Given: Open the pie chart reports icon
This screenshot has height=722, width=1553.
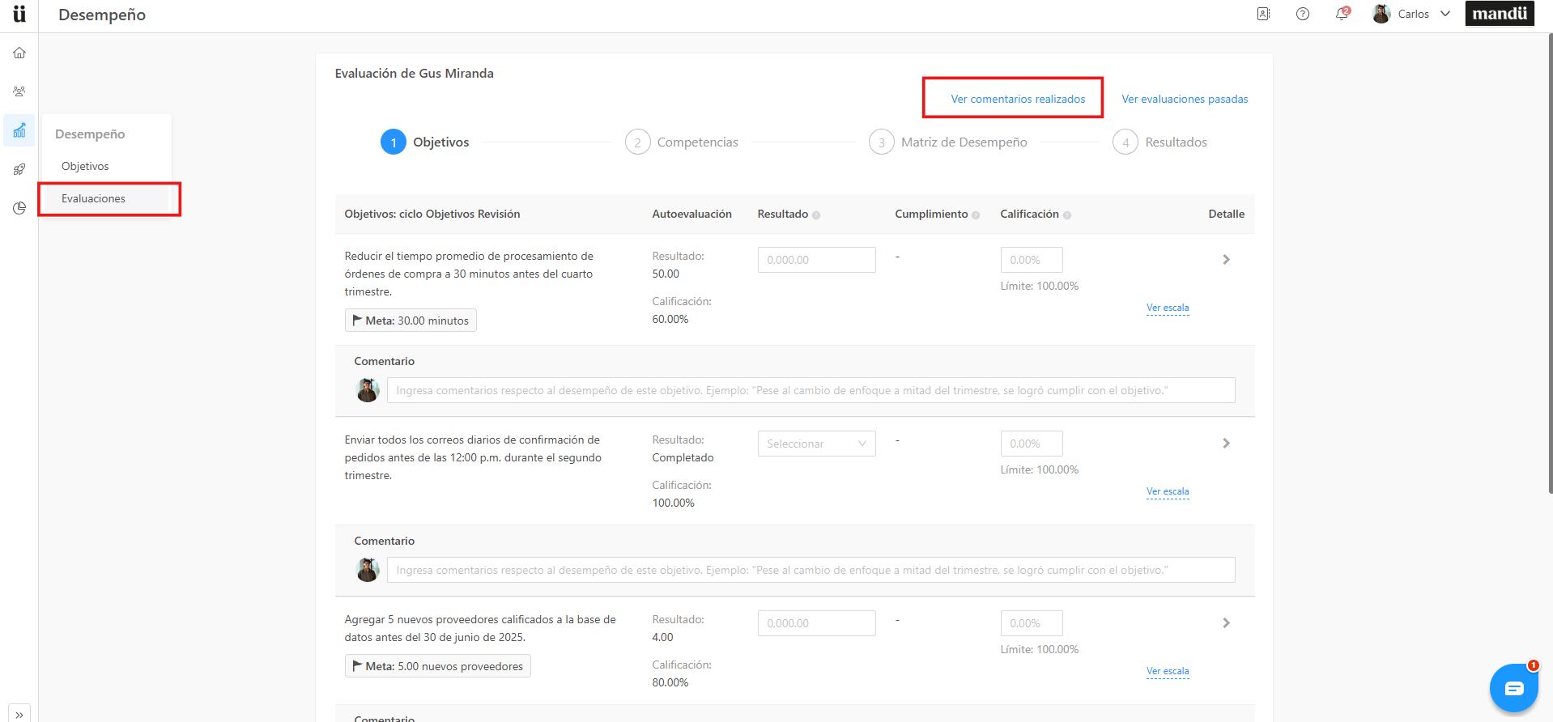Looking at the screenshot, I should pos(19,208).
